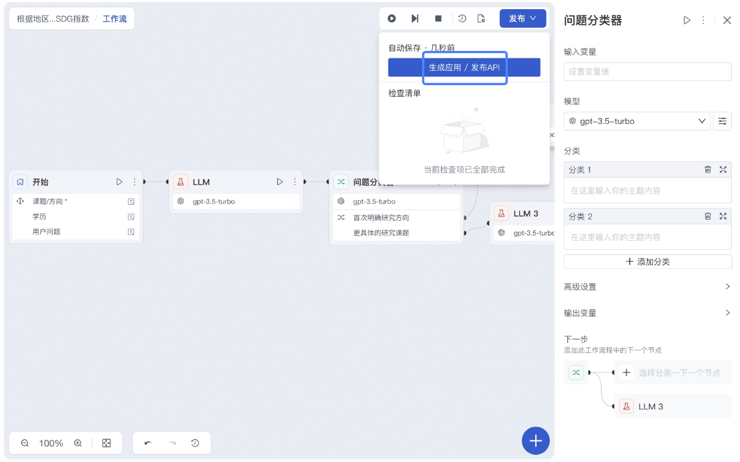The image size is (740, 462).
Task: Click the export DSL file icon
Action: 482,18
